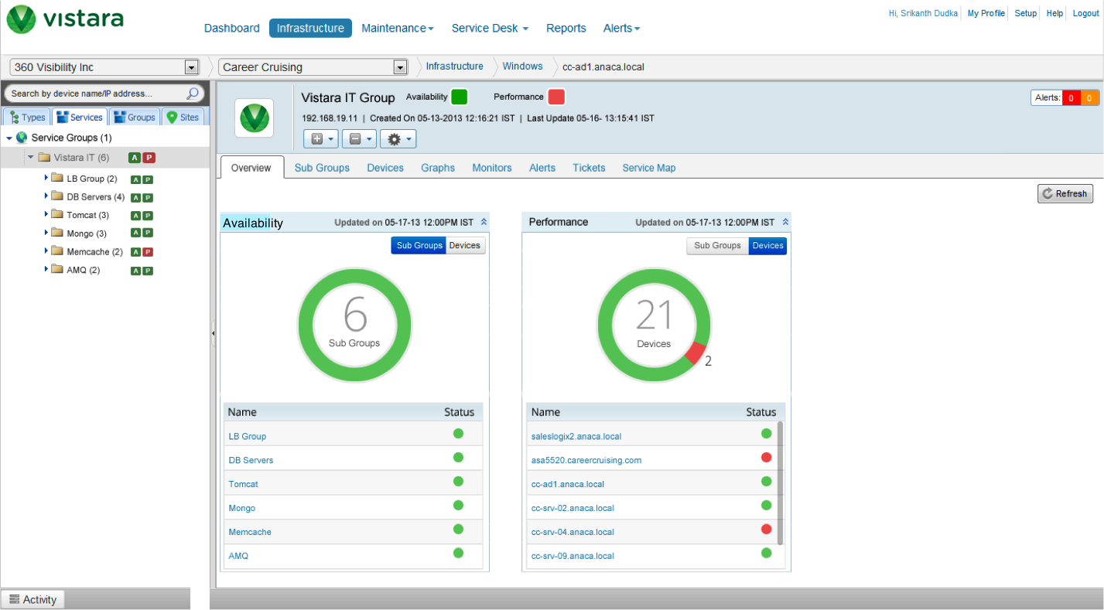Go to the Dashboard page
The width and height of the screenshot is (1104, 610).
(x=232, y=28)
